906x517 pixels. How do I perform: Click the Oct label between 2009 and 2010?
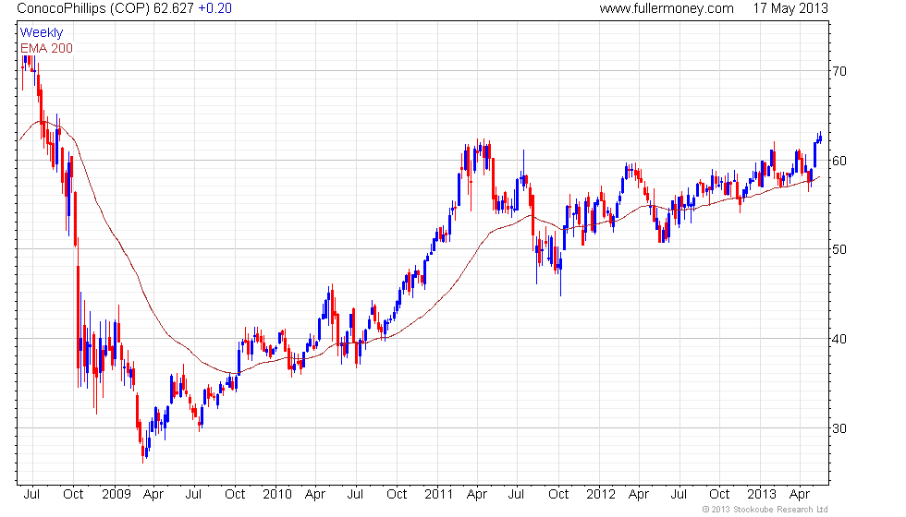click(x=235, y=495)
